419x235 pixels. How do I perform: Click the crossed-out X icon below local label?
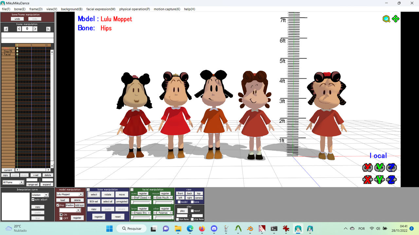coord(367,167)
